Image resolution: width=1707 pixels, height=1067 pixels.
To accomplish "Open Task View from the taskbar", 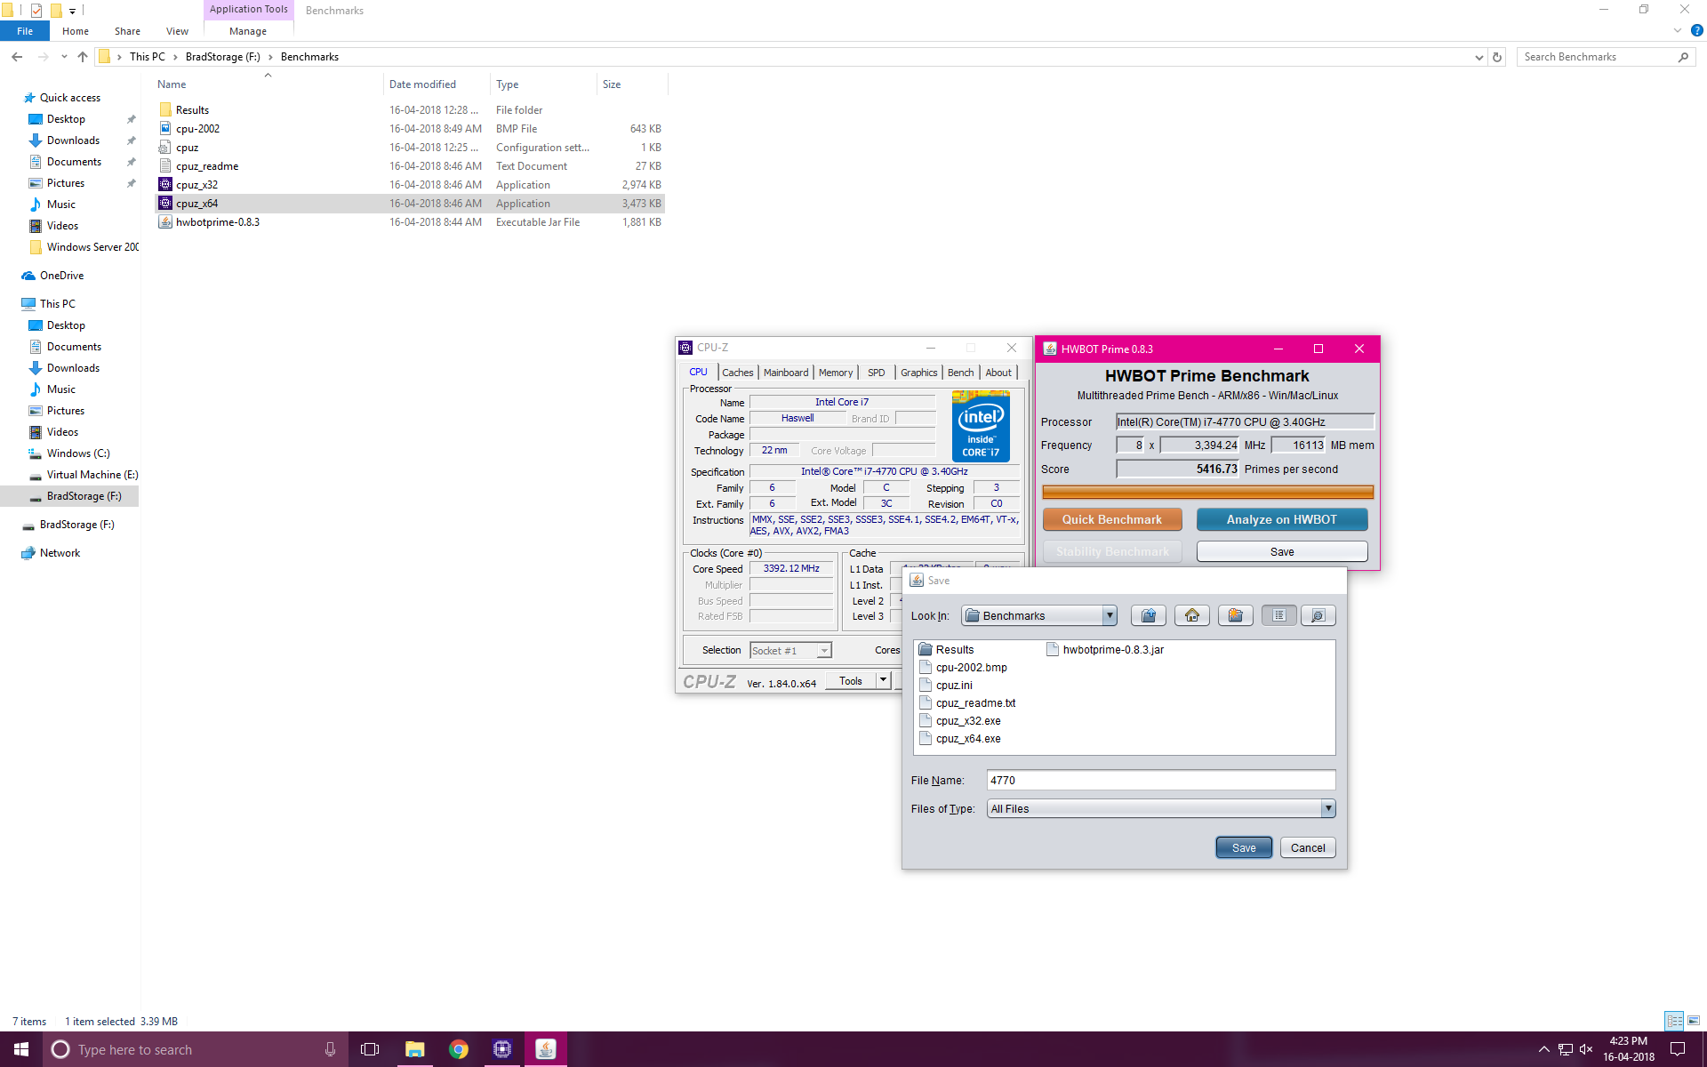I will tap(370, 1049).
